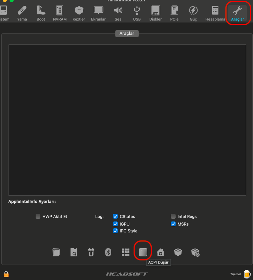Open the Sistem toolbar tab
This screenshot has height=280, width=253.
tap(4, 13)
